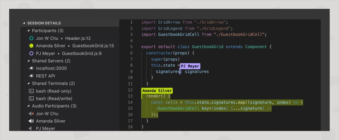This screenshot has height=140, width=339.
Task: Click the Participants (3) label
Action: (48, 31)
